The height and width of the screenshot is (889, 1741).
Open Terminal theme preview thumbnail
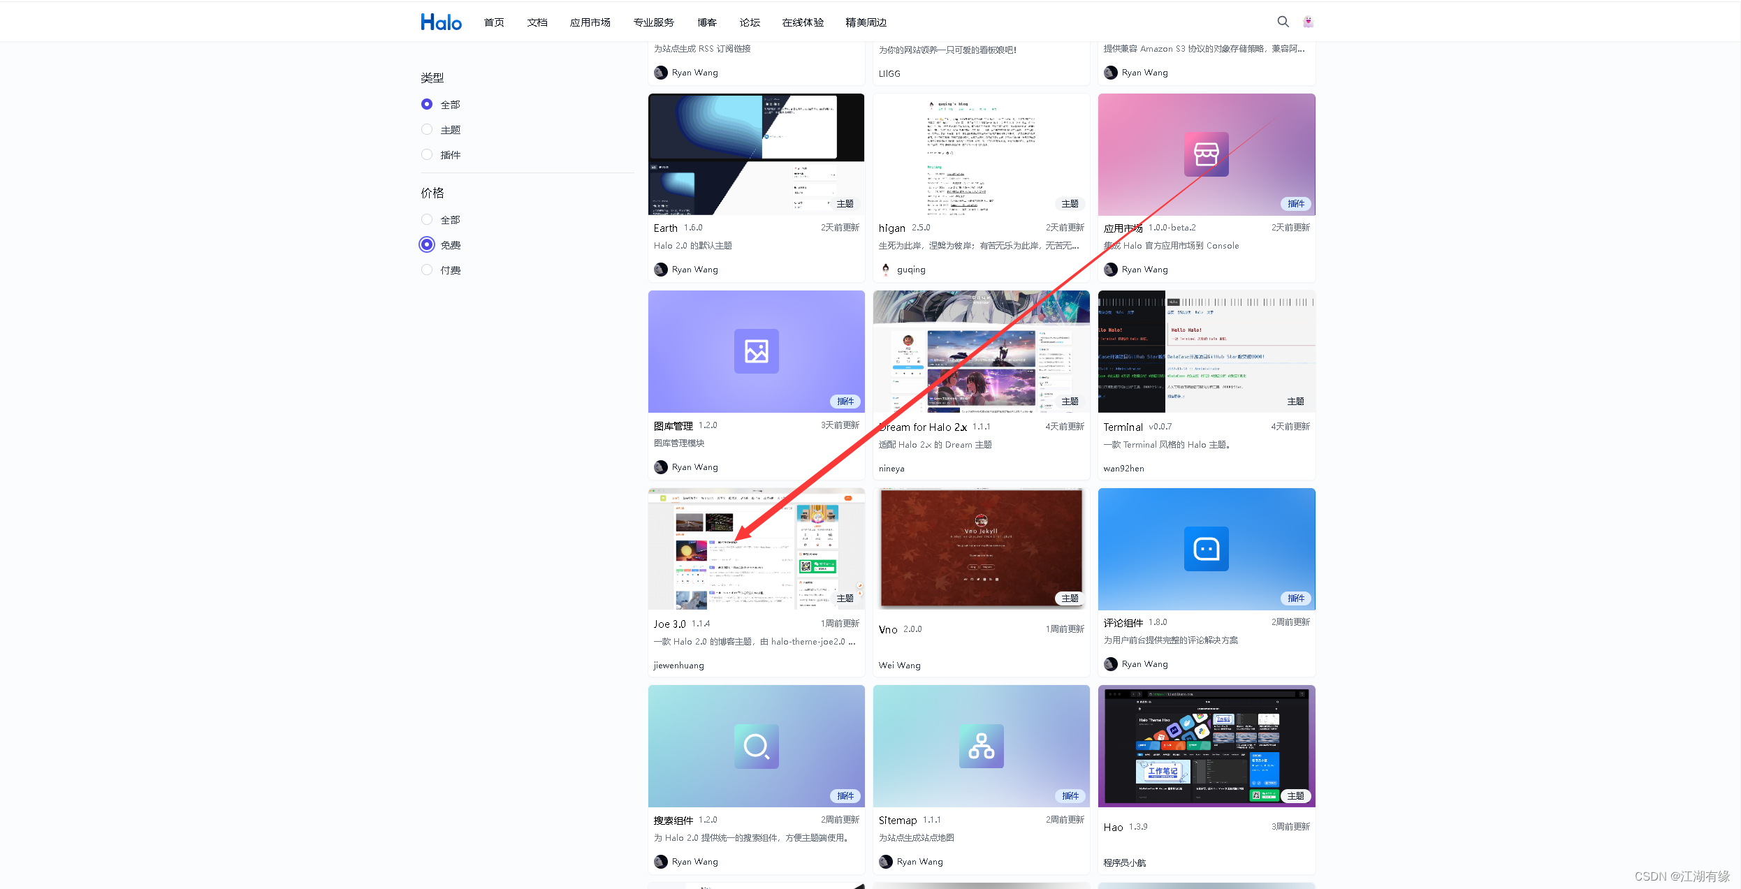(x=1206, y=351)
